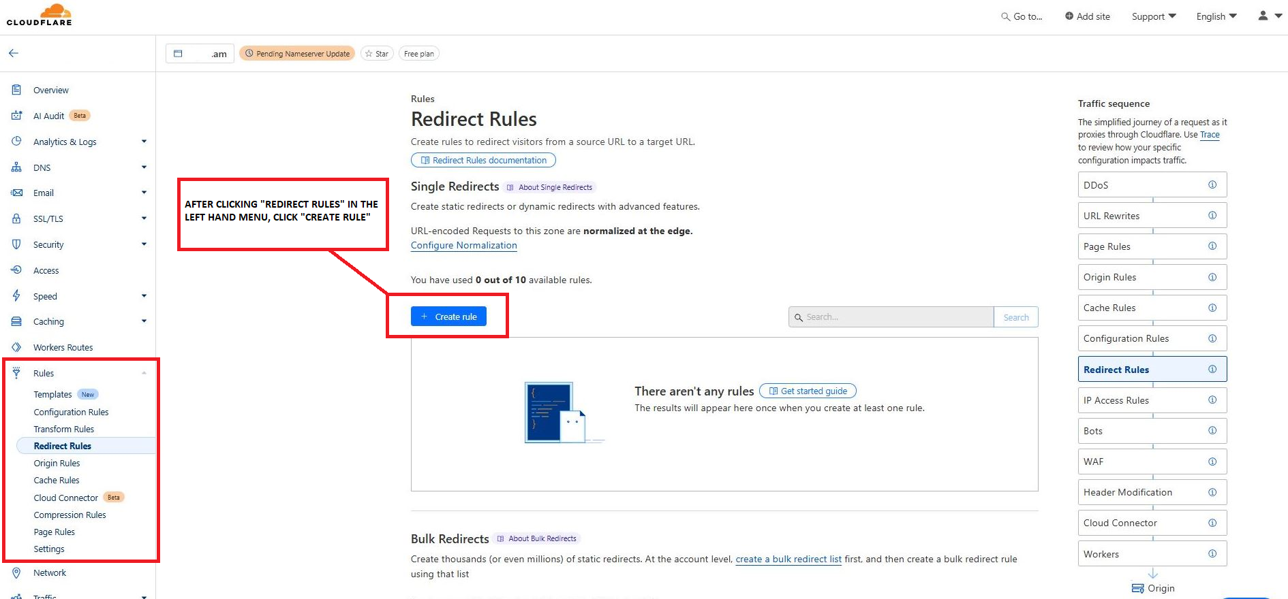
Task: Click the Cloudflare logo
Action: click(x=40, y=15)
